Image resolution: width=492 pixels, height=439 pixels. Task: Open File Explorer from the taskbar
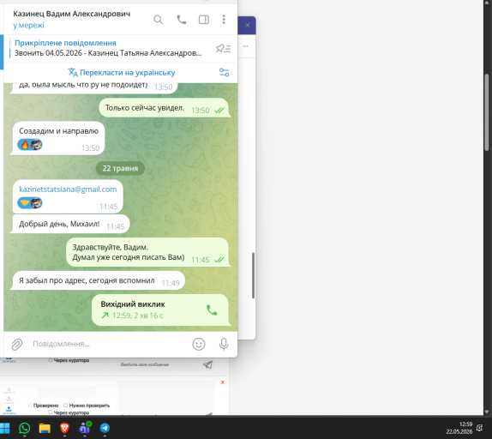click(x=45, y=428)
